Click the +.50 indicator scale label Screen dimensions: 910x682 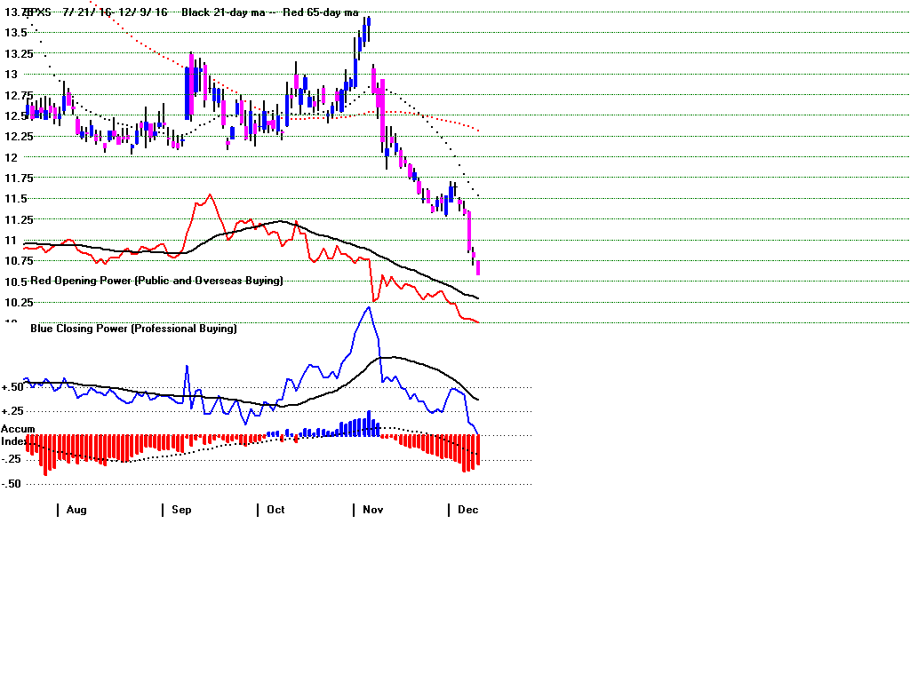pos(12,387)
